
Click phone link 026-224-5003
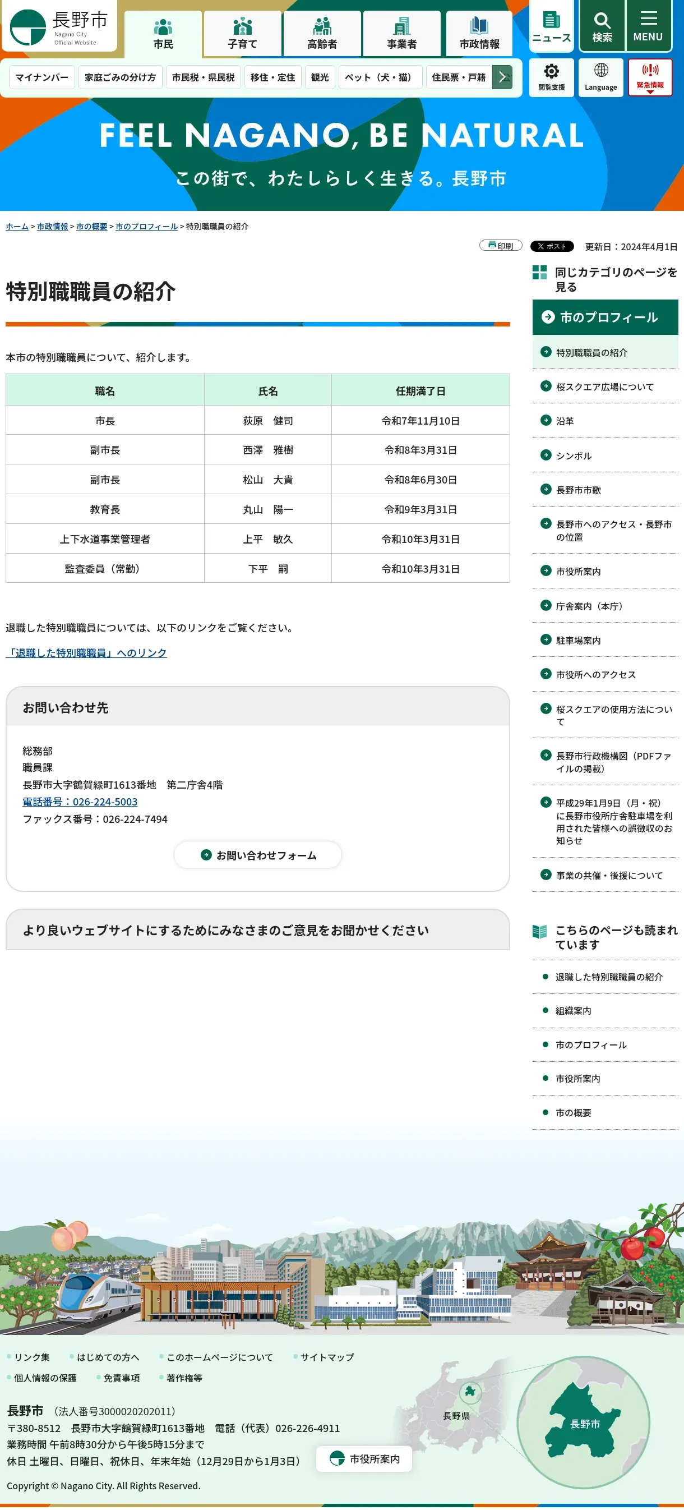click(80, 802)
